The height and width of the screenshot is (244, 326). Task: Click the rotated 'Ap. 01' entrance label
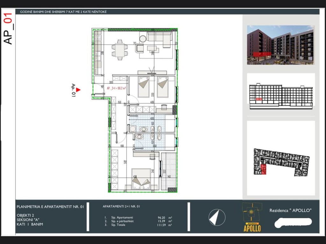click(73, 90)
